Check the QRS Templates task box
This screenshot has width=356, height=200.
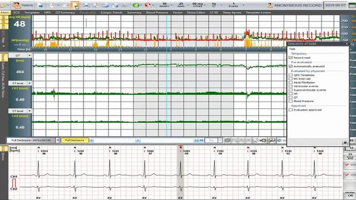(290, 75)
